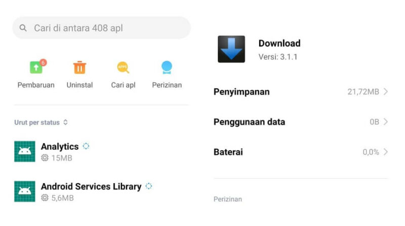Open the Urut per status sort dropdown
The width and height of the screenshot is (405, 226).
(x=41, y=122)
